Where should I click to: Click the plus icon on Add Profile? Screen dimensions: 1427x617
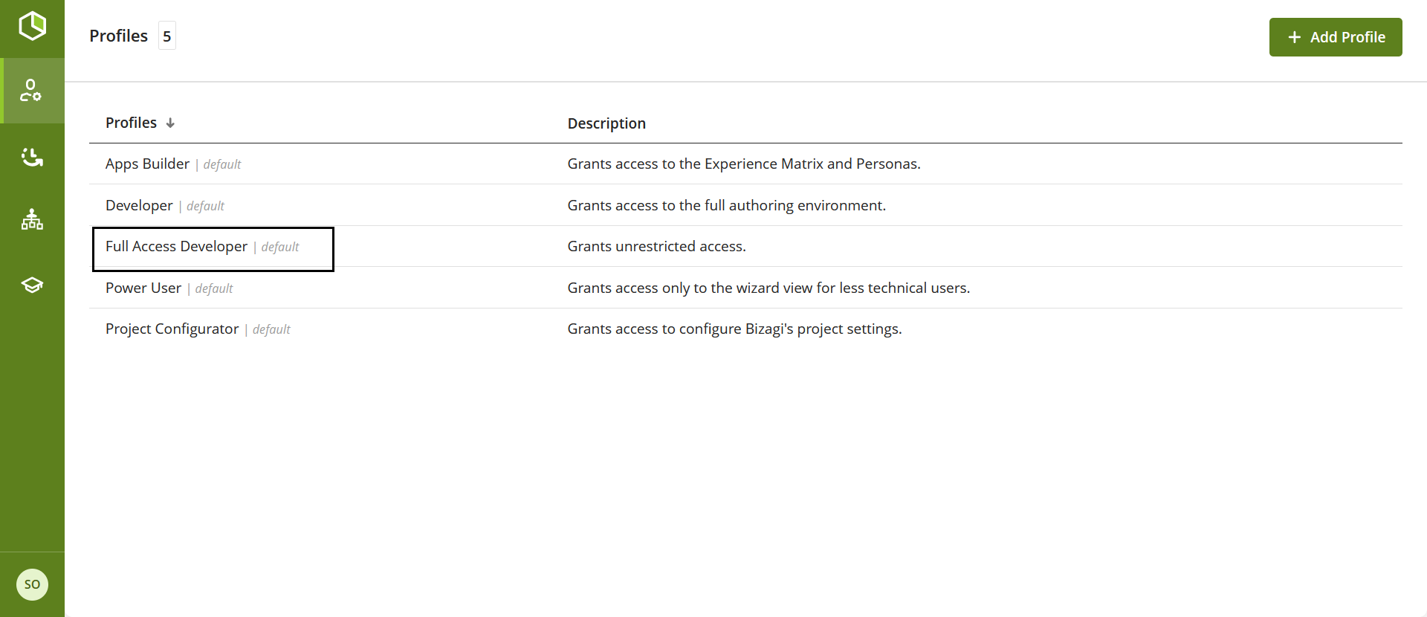pos(1294,37)
